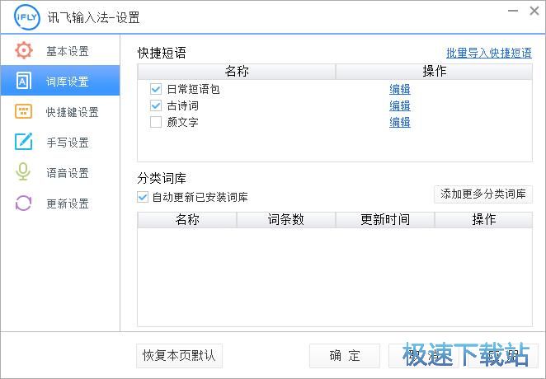Confirm settings with 确定 button
Viewport: 546px width, 379px height.
[345, 356]
